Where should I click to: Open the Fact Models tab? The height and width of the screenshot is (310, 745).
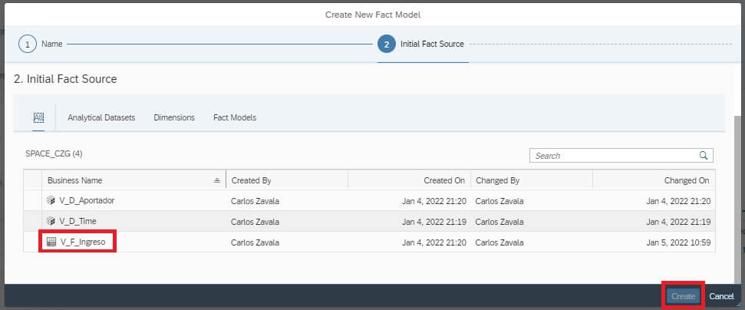coord(235,117)
